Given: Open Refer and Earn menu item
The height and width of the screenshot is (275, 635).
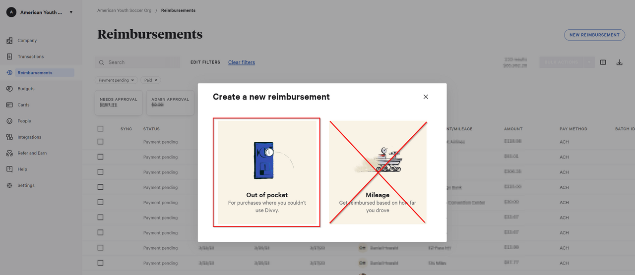Looking at the screenshot, I should pos(32,153).
